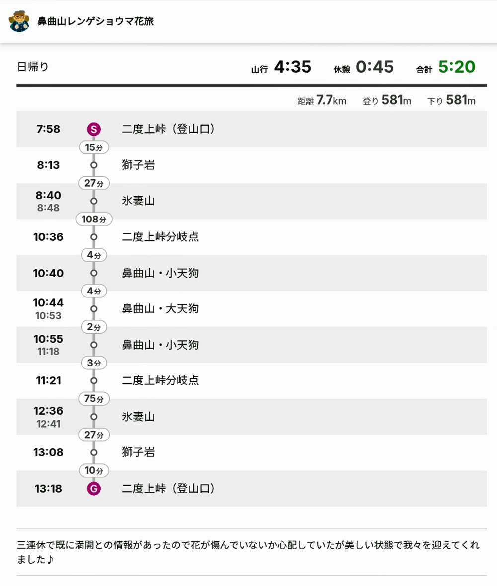Click 二度上峠分岐点 at 10:36

pyautogui.click(x=160, y=237)
